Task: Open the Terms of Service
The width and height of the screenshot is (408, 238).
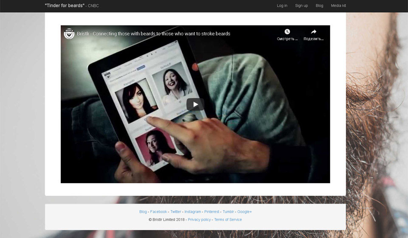Action: coord(228,220)
